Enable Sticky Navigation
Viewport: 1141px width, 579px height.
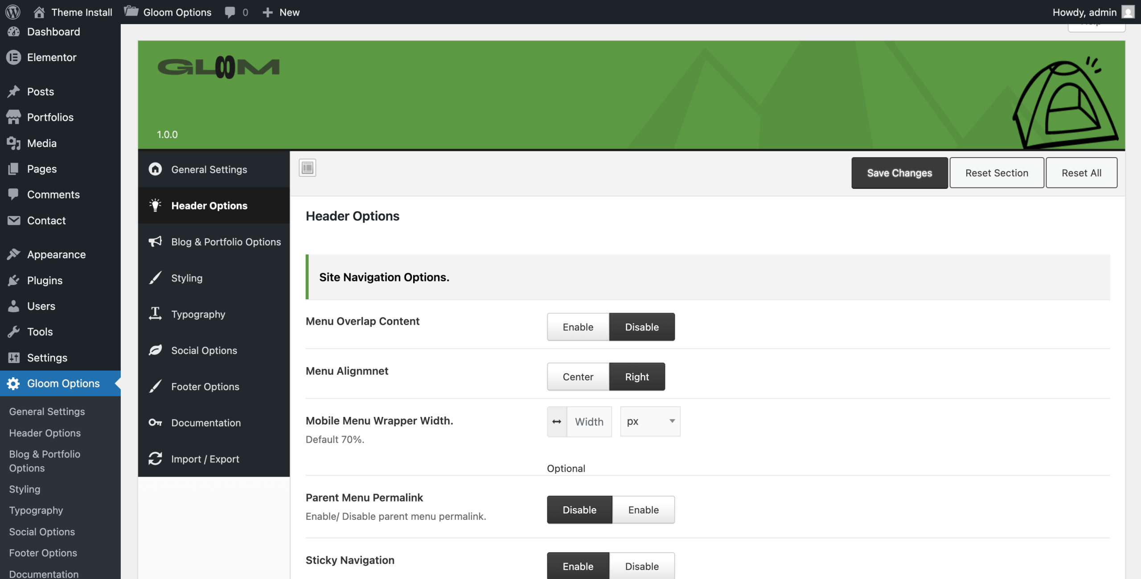coord(578,566)
